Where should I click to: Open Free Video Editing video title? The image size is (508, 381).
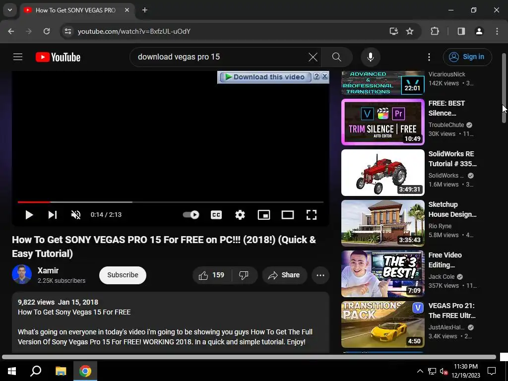[445, 260]
